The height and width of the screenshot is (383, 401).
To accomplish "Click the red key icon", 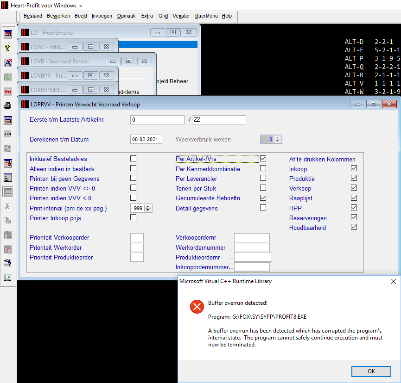I will tap(8, 92).
